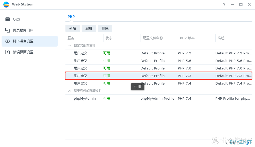Click the 状态 sidebar icon

pos(8,19)
